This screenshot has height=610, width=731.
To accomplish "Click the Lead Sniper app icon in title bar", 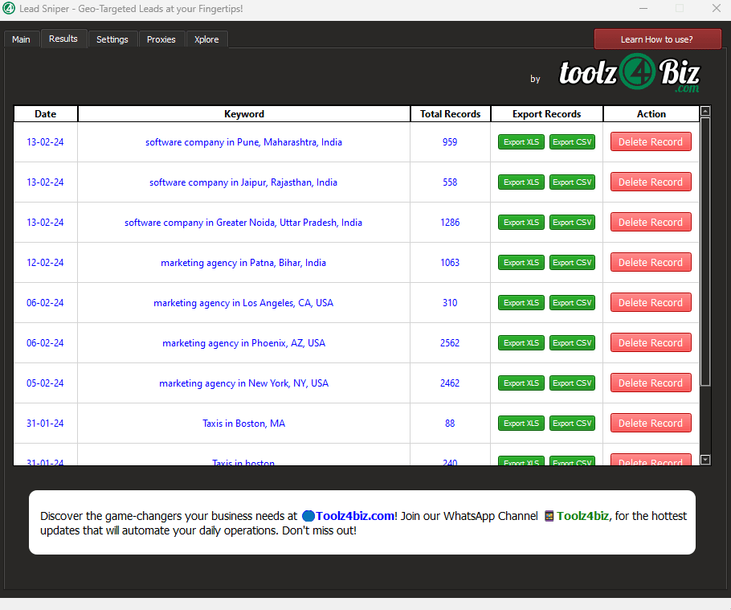I will pyautogui.click(x=9, y=9).
